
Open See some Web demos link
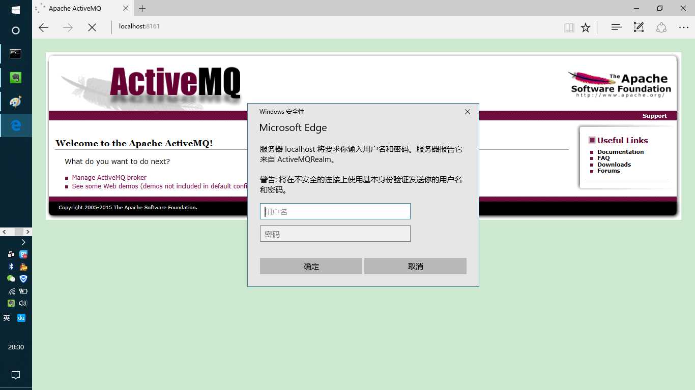(x=159, y=186)
